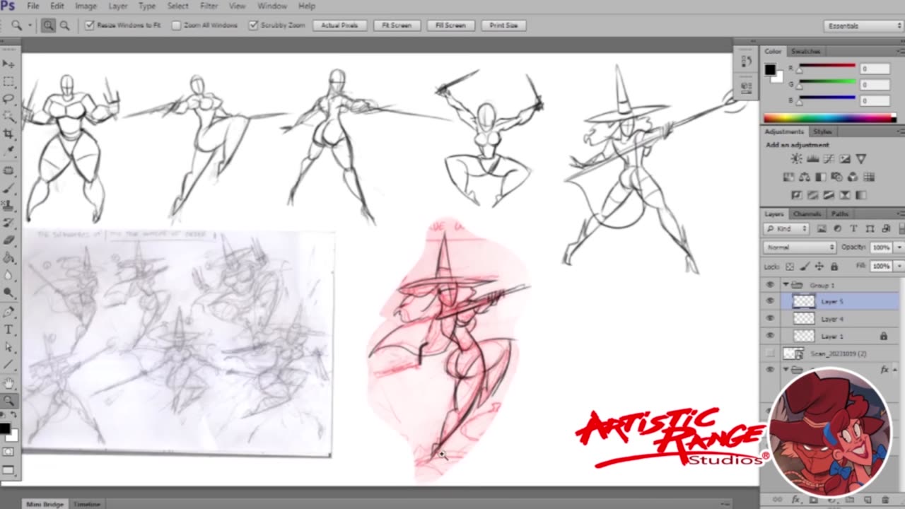Hide Layer 4 with eye icon
The image size is (905, 509).
(770, 319)
